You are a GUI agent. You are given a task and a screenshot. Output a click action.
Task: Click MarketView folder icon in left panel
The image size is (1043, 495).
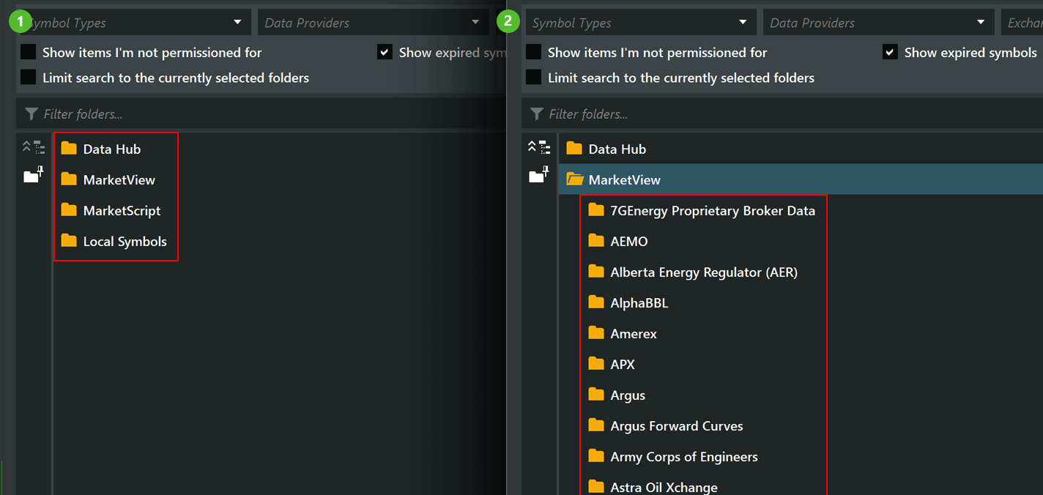coord(69,179)
